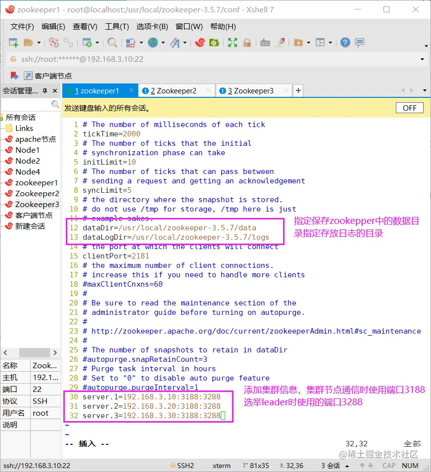Click the red Xshell swirl toolbar icon

coord(199,43)
